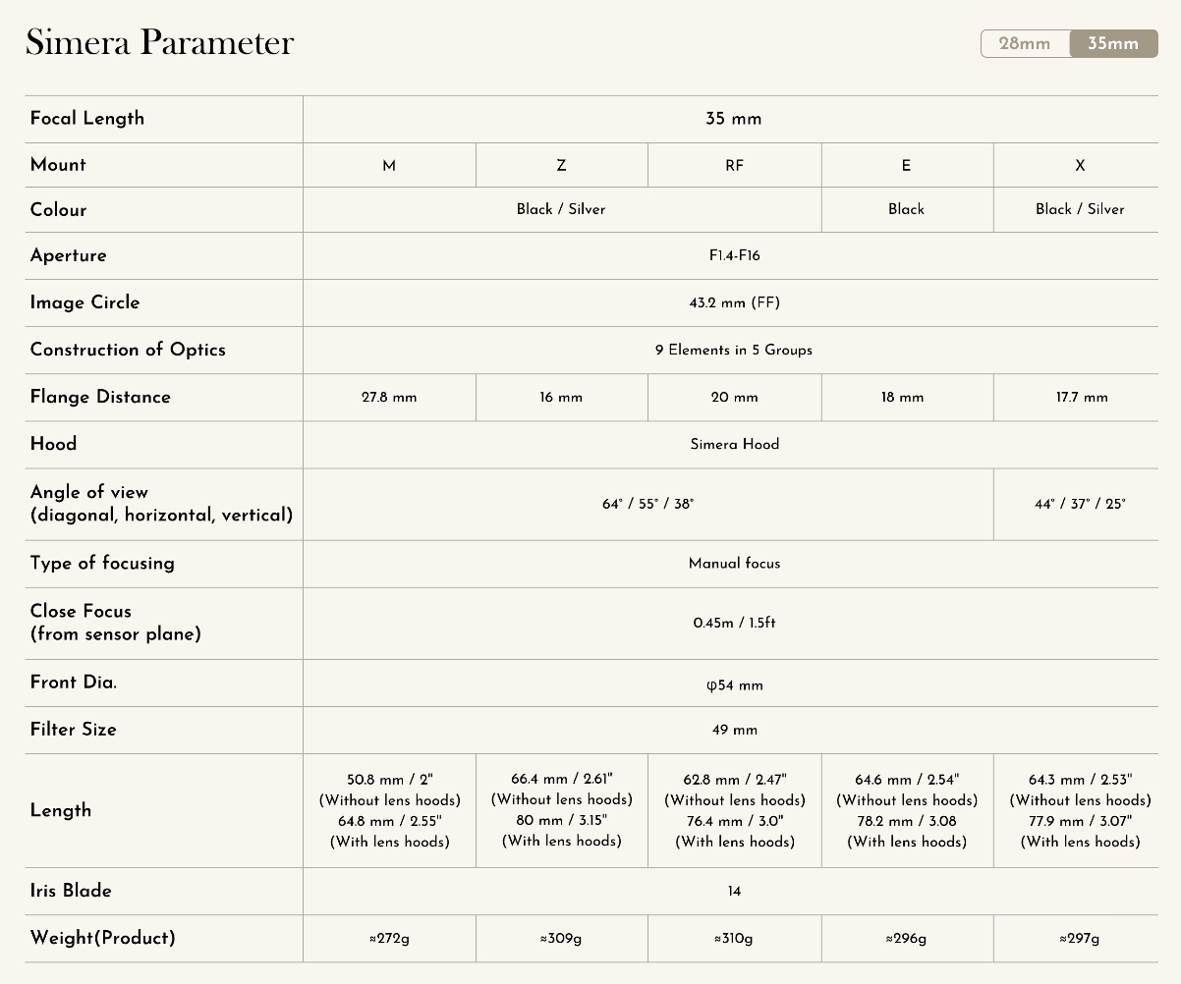Image resolution: width=1181 pixels, height=984 pixels.
Task: Select the 35mm toggle option
Action: coord(1113,43)
